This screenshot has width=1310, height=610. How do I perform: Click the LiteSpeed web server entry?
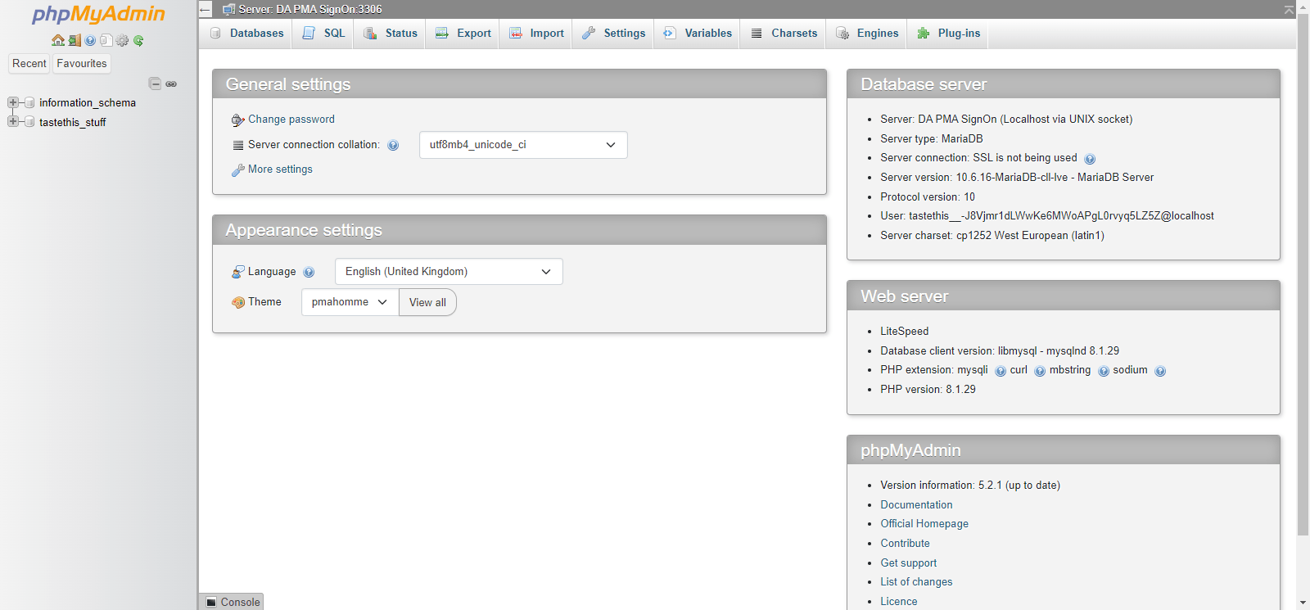904,332
